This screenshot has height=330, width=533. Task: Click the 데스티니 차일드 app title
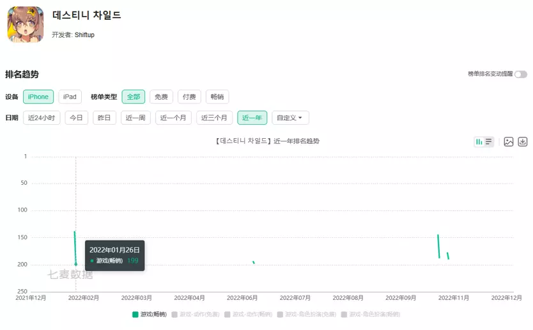[x=86, y=15]
